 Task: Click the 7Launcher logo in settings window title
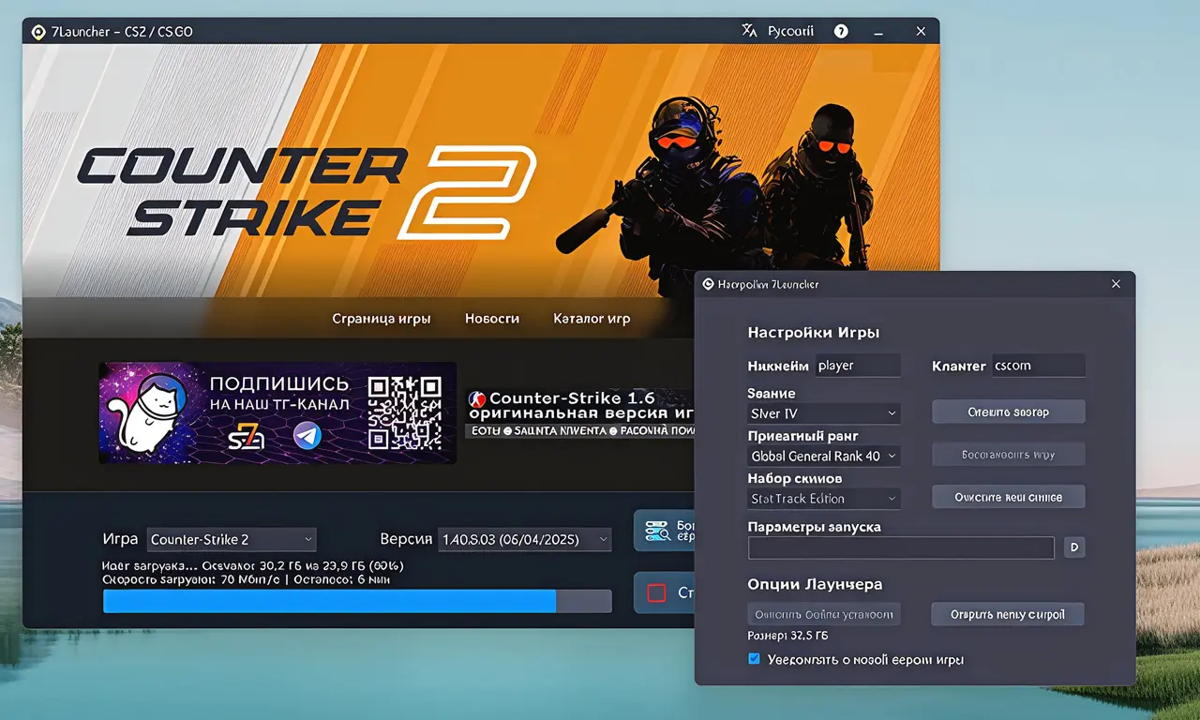point(708,284)
